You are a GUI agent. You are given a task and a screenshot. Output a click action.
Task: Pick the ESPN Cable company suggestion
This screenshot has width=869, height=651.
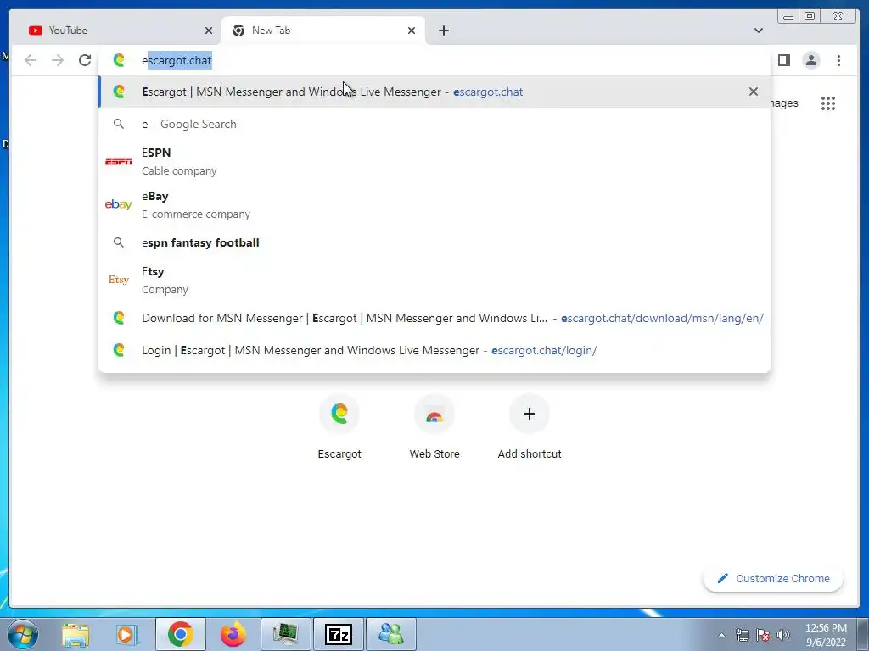point(434,162)
